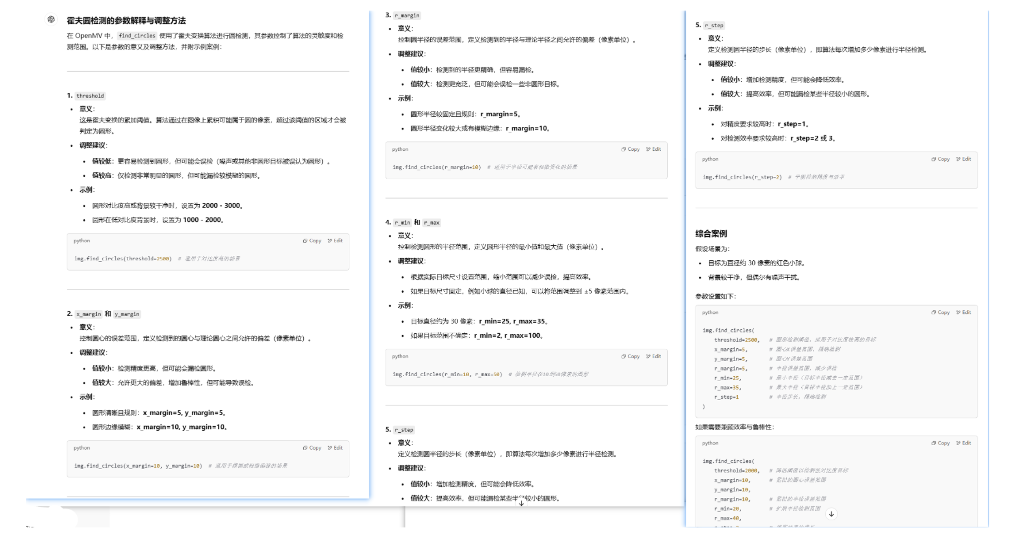
Task: Click the text 如果需要兼顾效率与鲁棒性
Action: click(x=734, y=427)
